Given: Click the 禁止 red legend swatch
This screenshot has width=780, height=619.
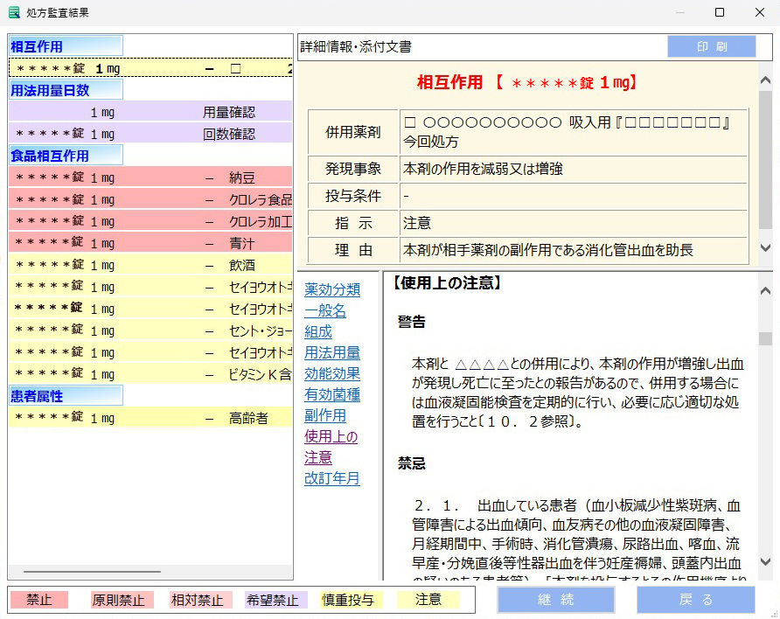Looking at the screenshot, I should coord(39,600).
